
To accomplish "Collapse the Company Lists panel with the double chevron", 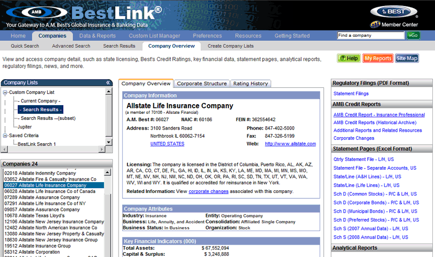I will pyautogui.click(x=108, y=82).
